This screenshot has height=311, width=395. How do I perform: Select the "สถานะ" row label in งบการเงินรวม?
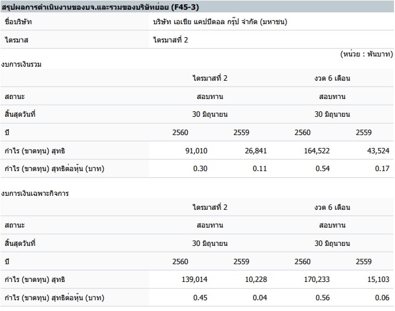click(15, 97)
